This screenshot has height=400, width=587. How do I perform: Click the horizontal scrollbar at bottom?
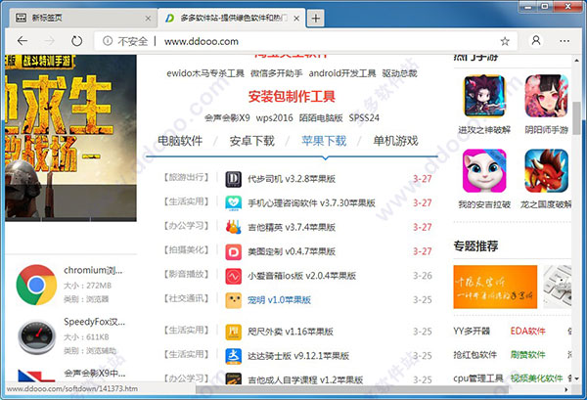[352, 390]
